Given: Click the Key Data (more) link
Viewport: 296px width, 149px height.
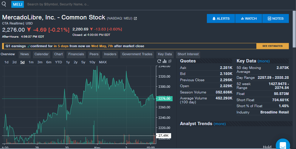Looking at the screenshot, I should (x=264, y=61).
